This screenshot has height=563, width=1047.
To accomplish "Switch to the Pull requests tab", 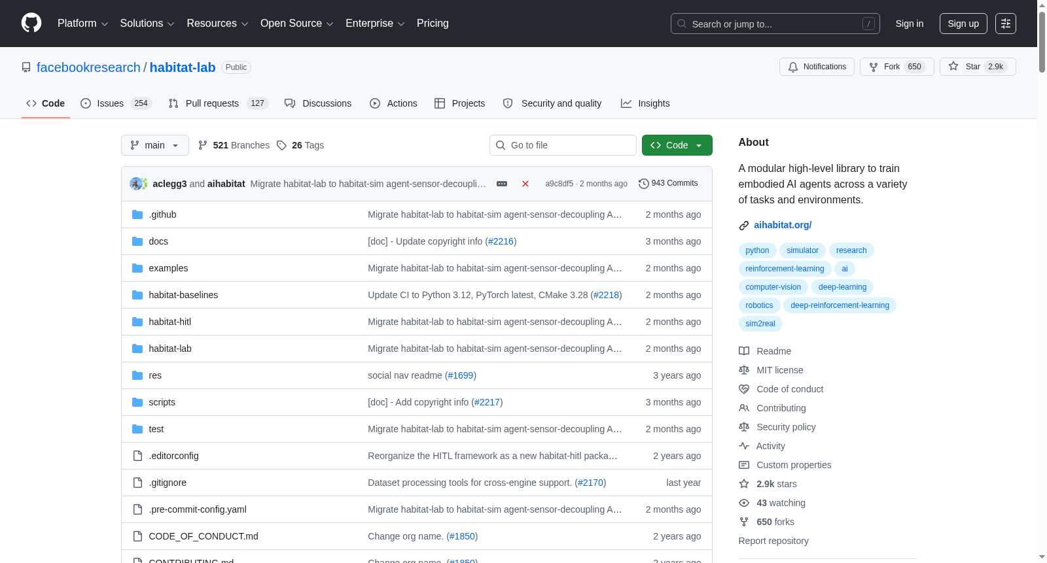I will point(218,103).
